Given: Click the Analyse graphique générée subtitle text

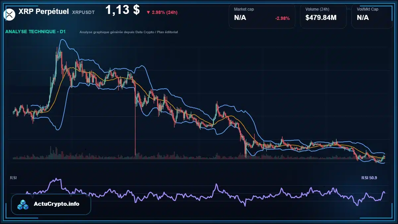Looking at the screenshot, I should 129,32.
